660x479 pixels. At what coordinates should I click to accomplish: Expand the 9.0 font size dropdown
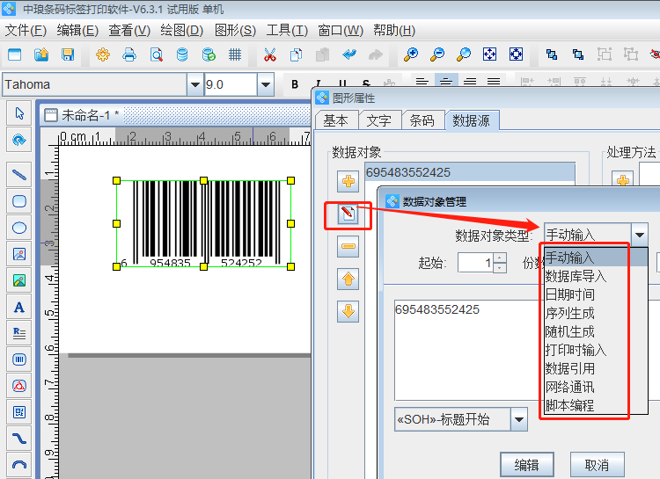click(x=265, y=85)
